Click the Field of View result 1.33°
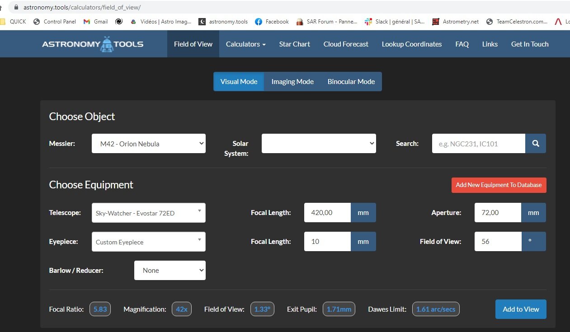570x332 pixels. click(x=262, y=309)
